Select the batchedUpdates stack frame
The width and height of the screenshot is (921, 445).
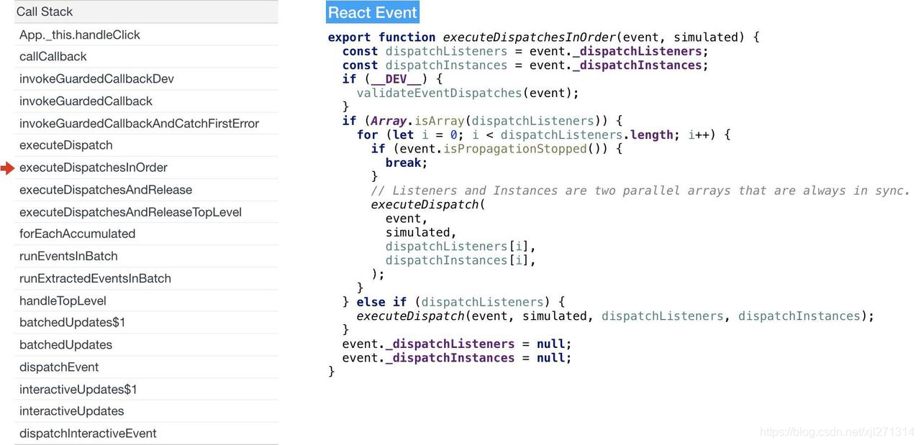coord(146,344)
